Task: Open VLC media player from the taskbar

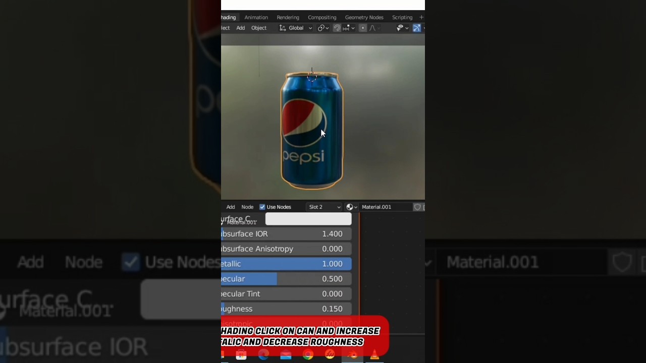Action: (x=374, y=355)
